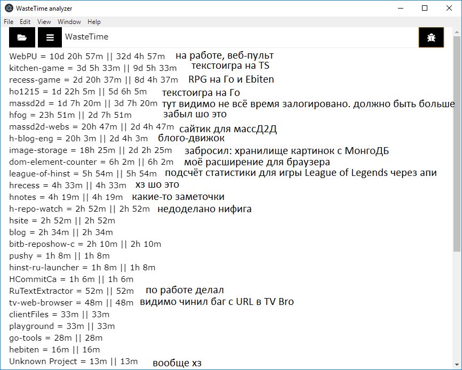Image resolution: width=462 pixels, height=370 pixels.
Task: Select the kitchen-game time entry line
Action: (x=93, y=68)
